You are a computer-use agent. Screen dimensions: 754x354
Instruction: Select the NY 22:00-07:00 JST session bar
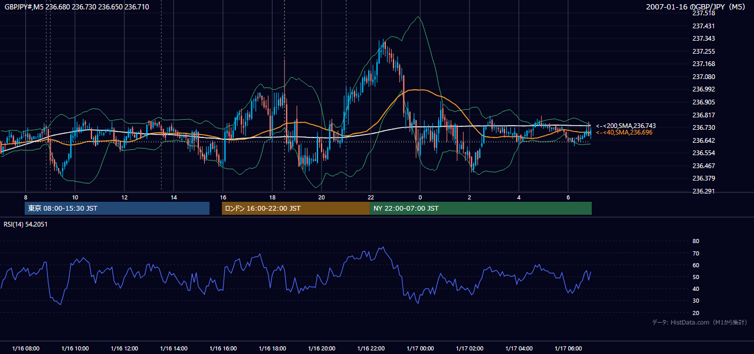(x=481, y=208)
